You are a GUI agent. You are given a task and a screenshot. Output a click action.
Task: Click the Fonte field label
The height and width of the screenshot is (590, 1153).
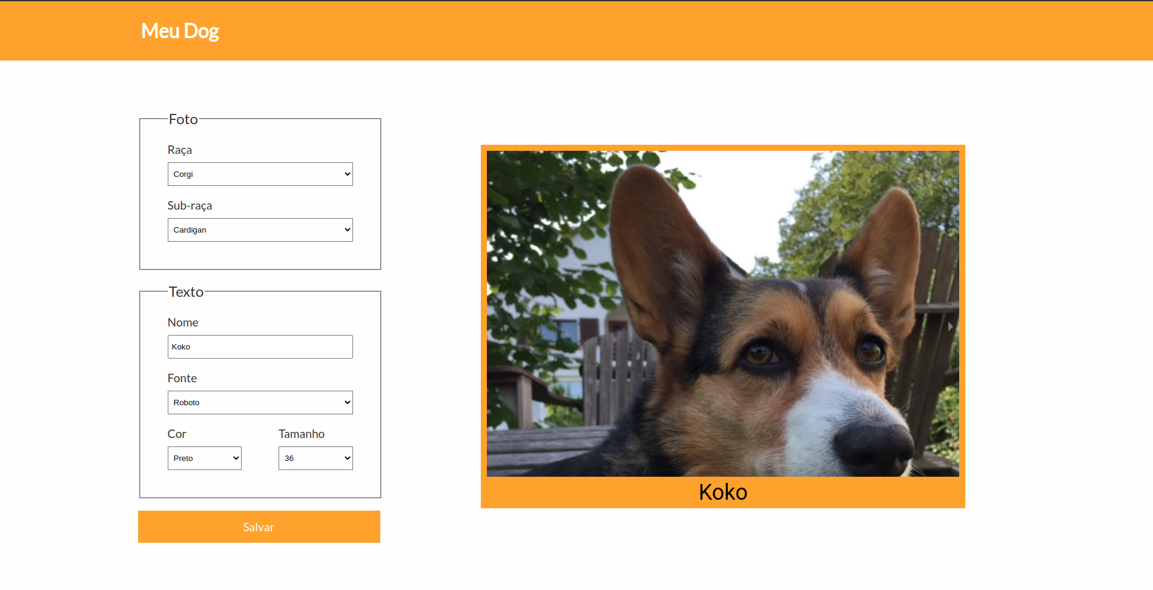pyautogui.click(x=182, y=379)
